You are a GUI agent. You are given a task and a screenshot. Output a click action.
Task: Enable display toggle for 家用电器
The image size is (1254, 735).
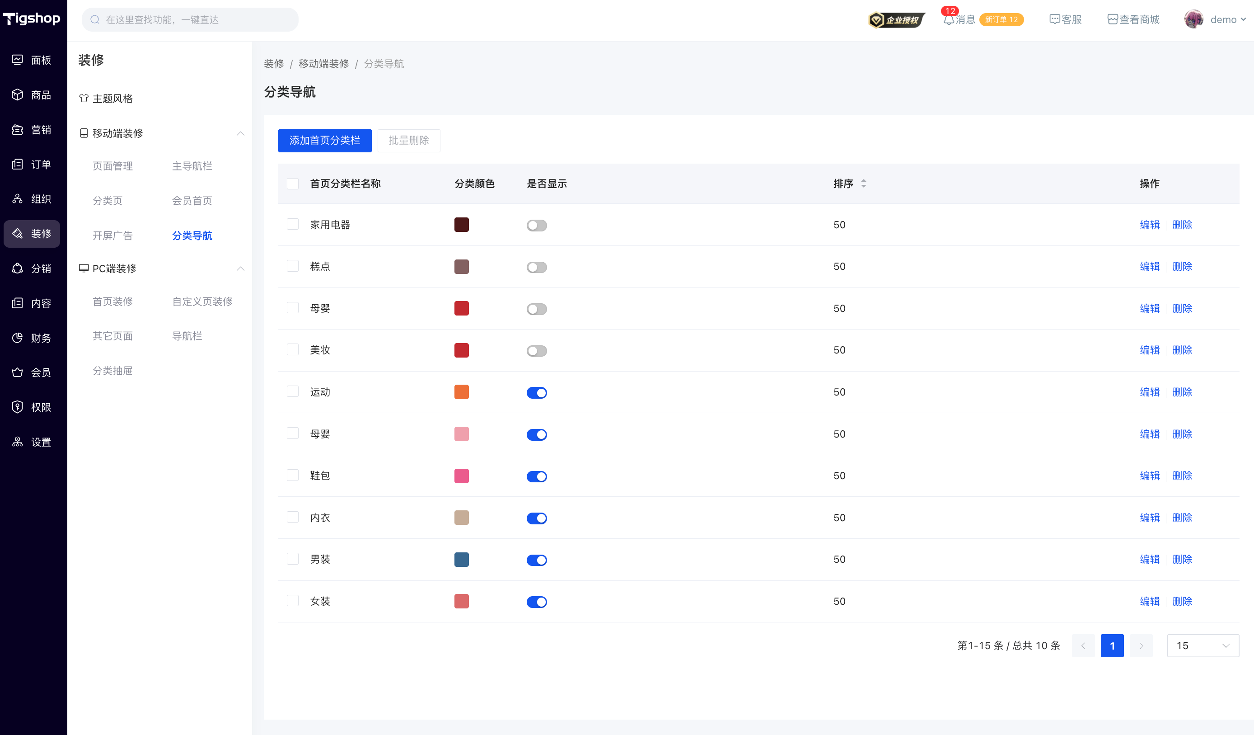pyautogui.click(x=537, y=226)
